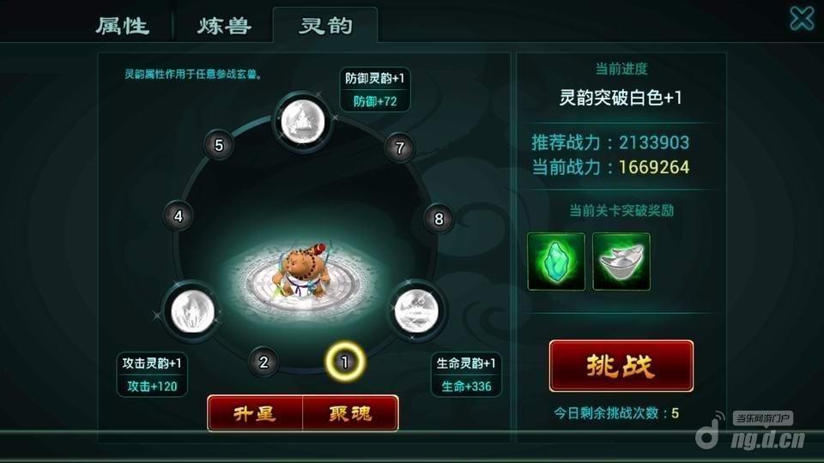This screenshot has width=824, height=463.
Task: Click the attack spirit orb at lower left
Action: point(192,312)
